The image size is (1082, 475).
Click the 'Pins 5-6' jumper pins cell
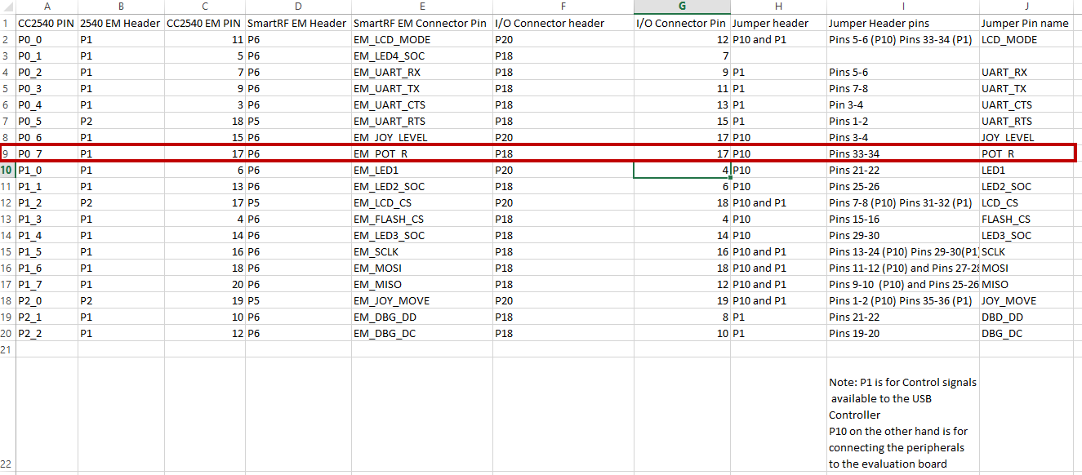click(903, 72)
